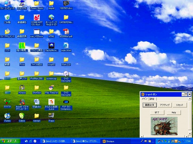Select the Play PangYa! icon

coord(51,88)
